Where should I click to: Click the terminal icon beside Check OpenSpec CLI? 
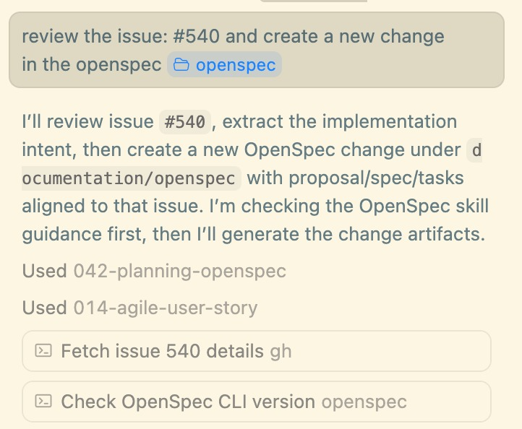[x=44, y=402]
